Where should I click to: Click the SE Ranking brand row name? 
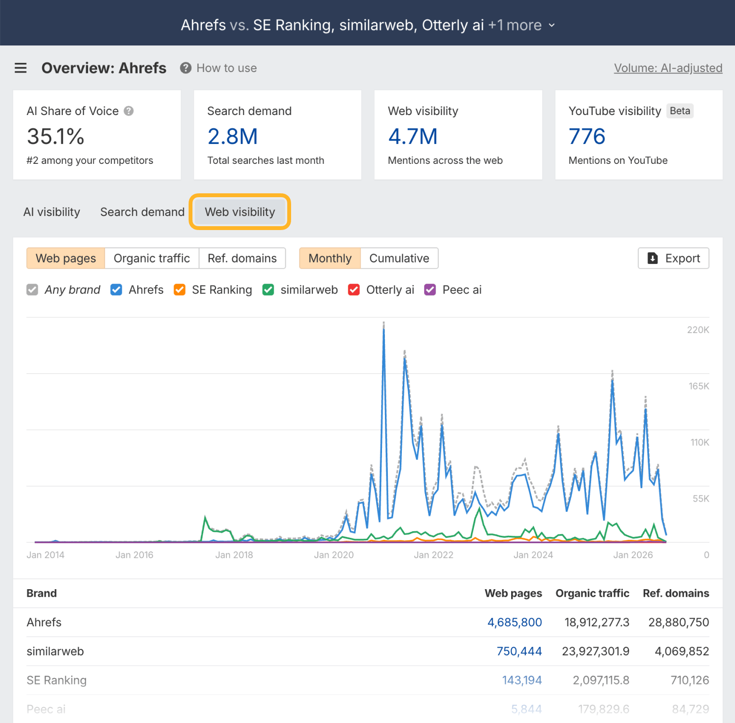point(57,680)
